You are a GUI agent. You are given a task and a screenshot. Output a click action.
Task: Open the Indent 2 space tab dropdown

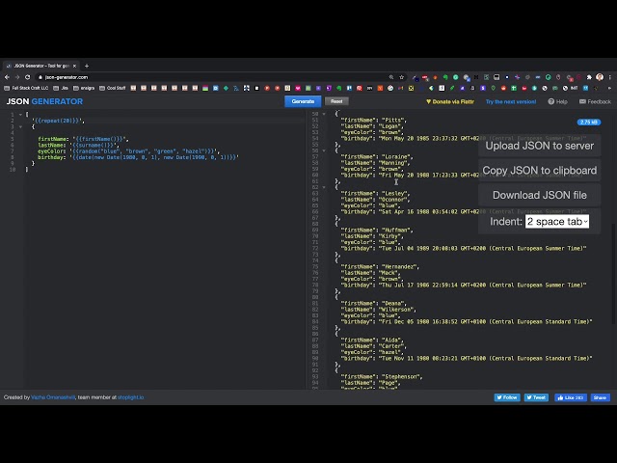click(557, 221)
